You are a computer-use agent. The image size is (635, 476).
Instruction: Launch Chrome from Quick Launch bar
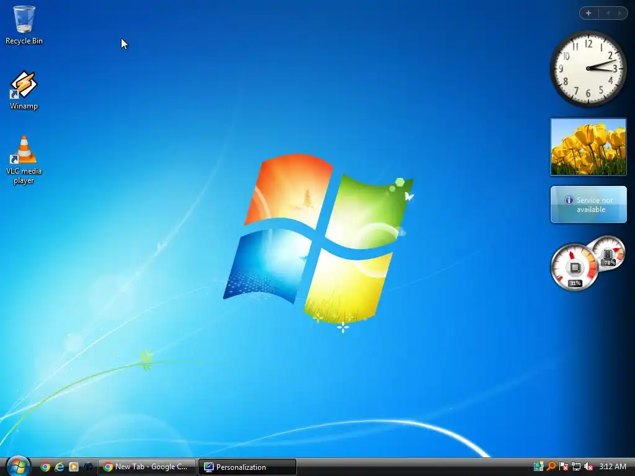point(45,467)
